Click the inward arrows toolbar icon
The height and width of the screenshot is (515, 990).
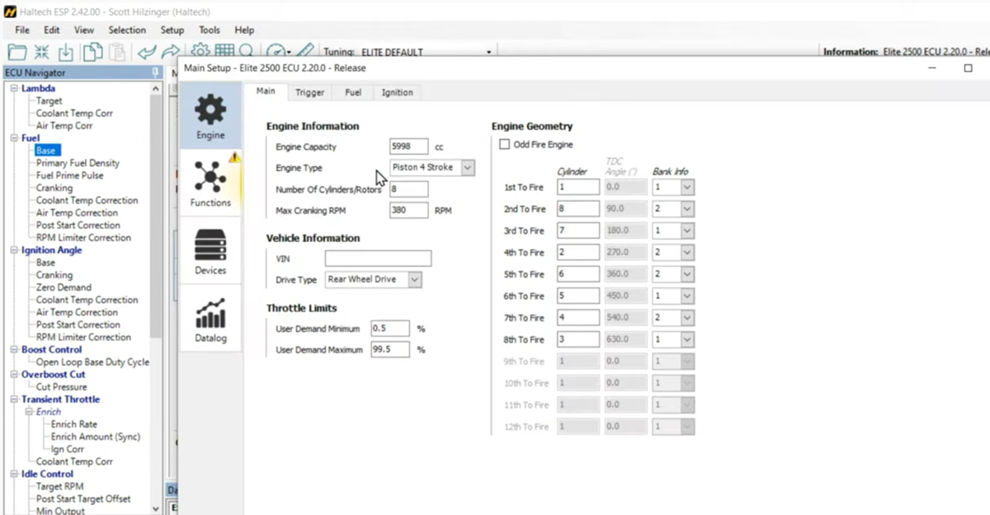point(41,52)
